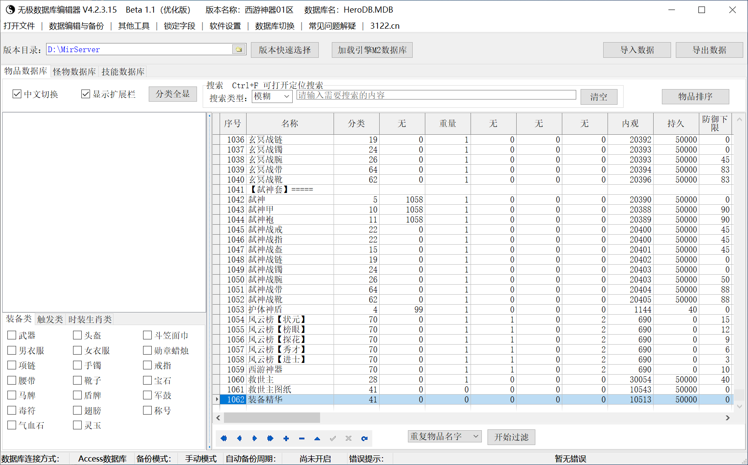Viewport: 748px width, 465px height.
Task: Toggle 中文切换 checkbox
Action: (17, 94)
